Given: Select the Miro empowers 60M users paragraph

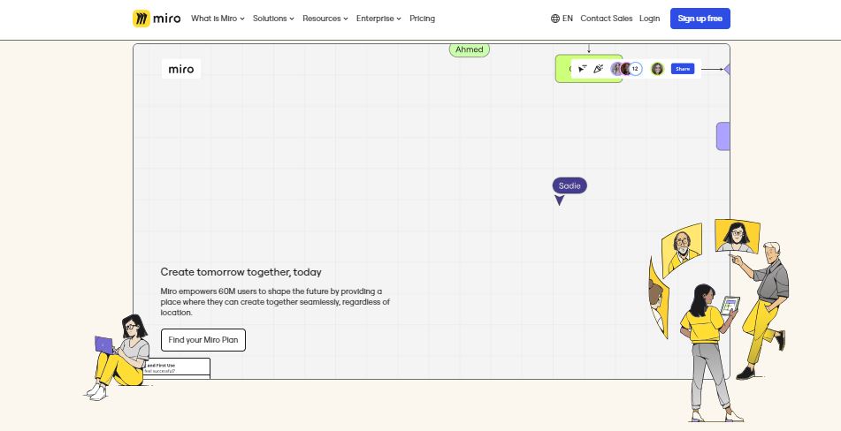Looking at the screenshot, I should [x=275, y=302].
